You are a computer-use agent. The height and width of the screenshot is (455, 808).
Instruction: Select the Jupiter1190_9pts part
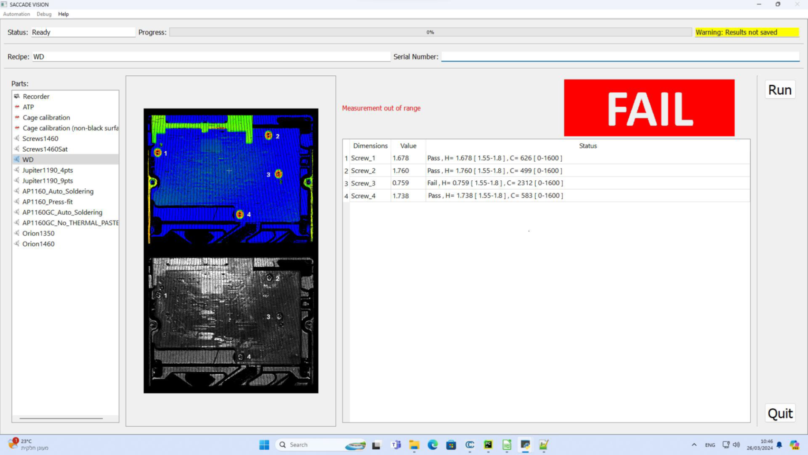65,181
